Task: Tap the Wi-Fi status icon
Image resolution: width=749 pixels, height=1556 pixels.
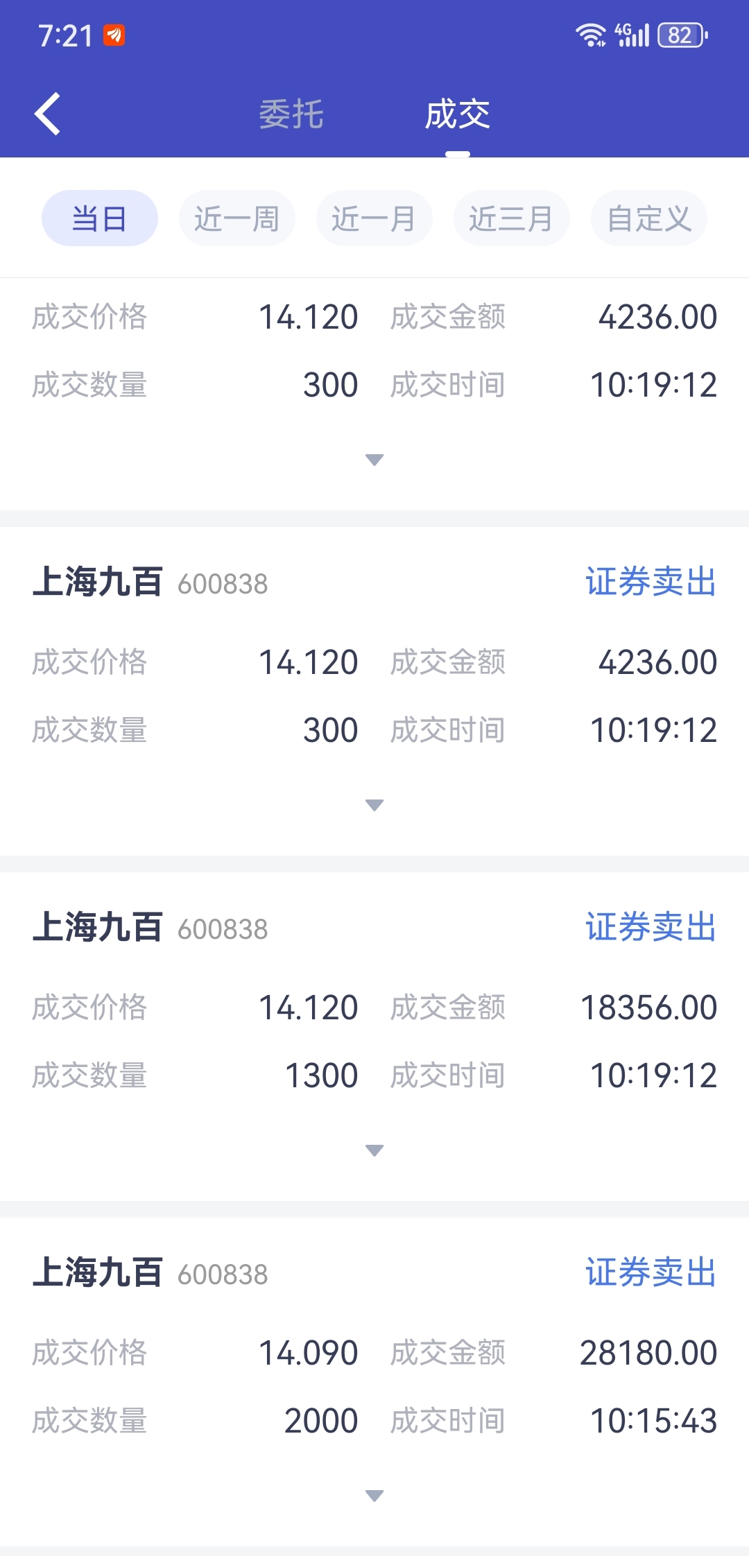Action: [590, 35]
